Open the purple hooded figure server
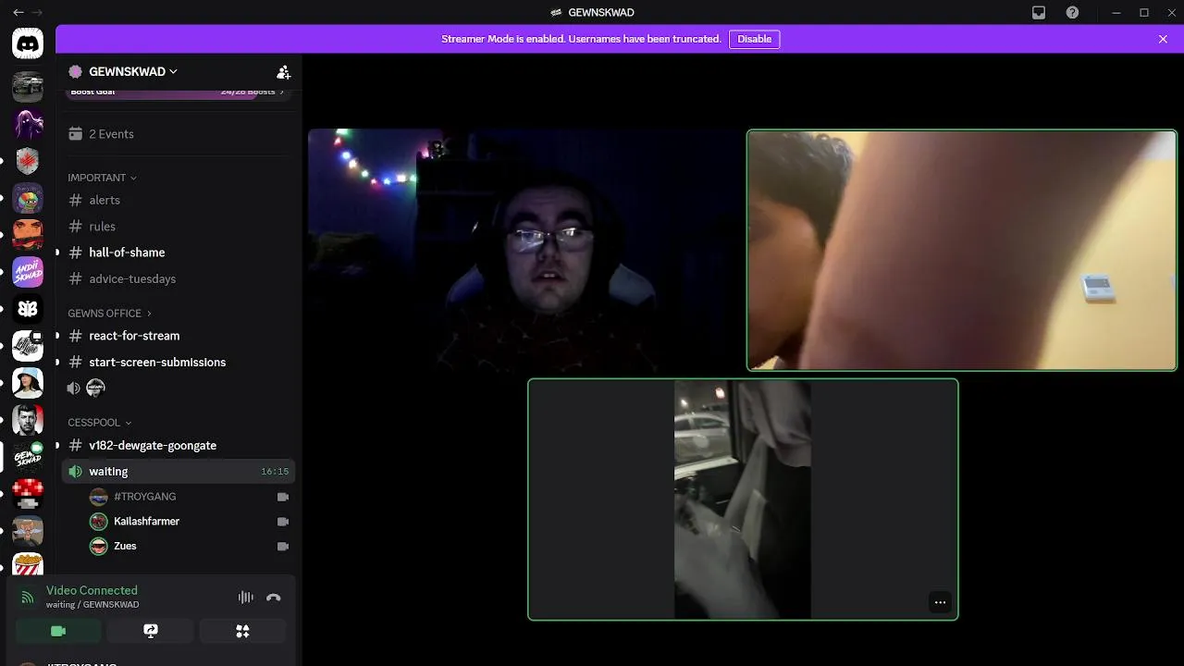 point(28,124)
